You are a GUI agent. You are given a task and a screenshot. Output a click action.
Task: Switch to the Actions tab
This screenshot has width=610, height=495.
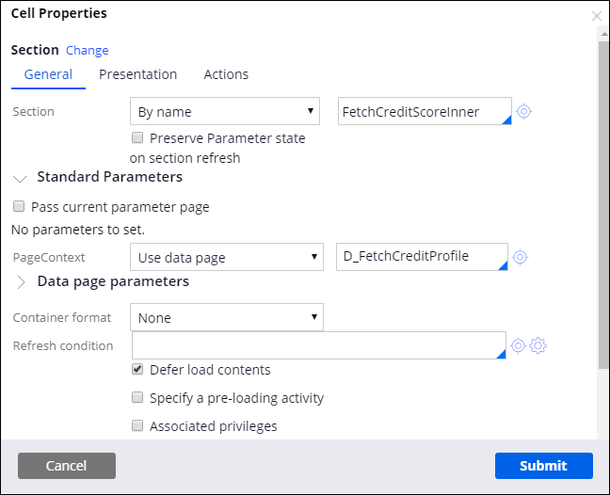coord(226,74)
